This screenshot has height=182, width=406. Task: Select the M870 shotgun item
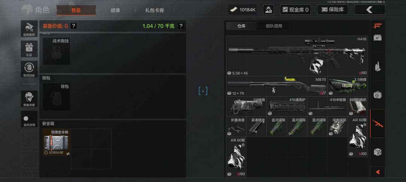point(277,86)
